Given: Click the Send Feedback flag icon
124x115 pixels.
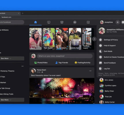Looking at the screenshot, I should pyautogui.click(x=100, y=63).
